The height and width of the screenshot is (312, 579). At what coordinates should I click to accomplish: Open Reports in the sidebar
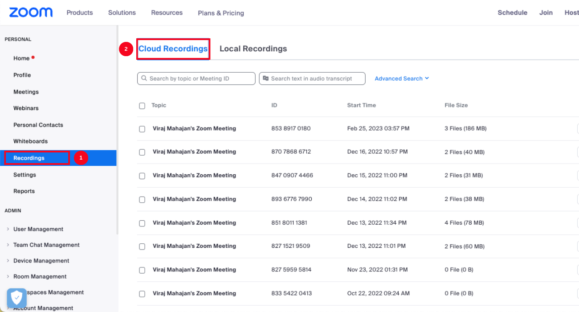pyautogui.click(x=24, y=191)
